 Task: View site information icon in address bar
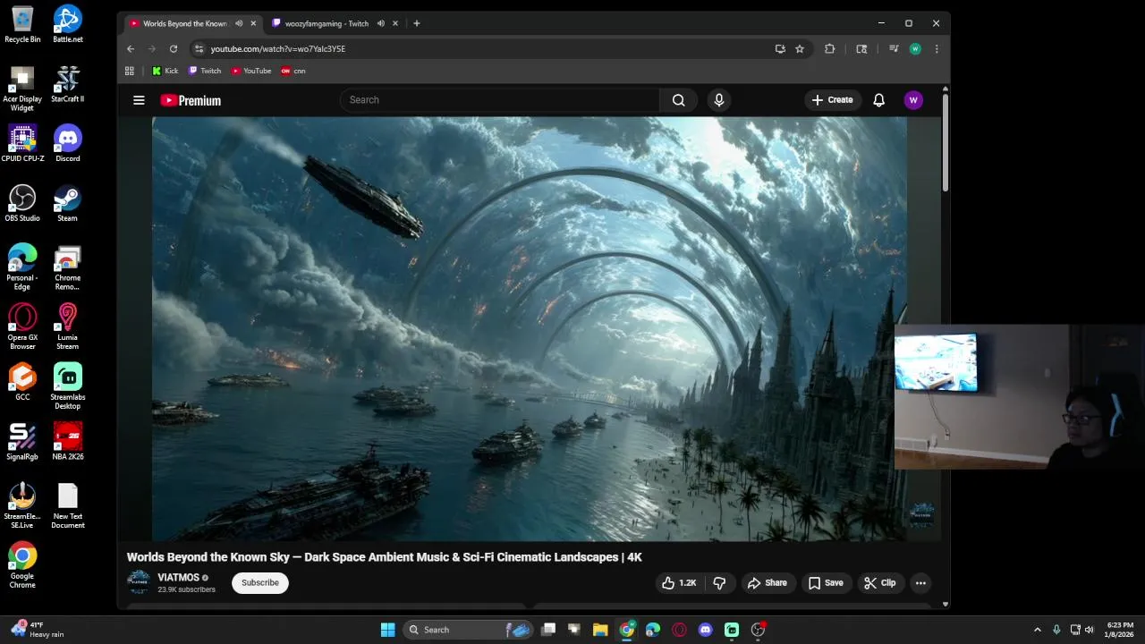tap(199, 48)
